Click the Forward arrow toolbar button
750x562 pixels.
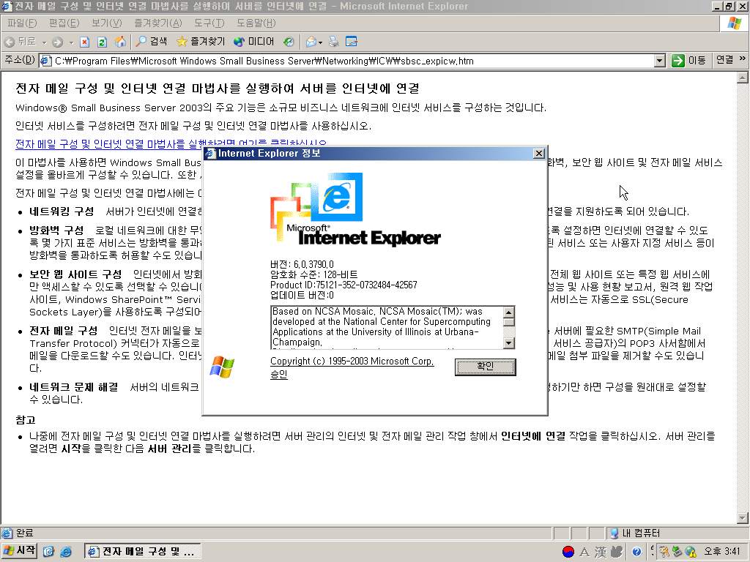(57, 42)
